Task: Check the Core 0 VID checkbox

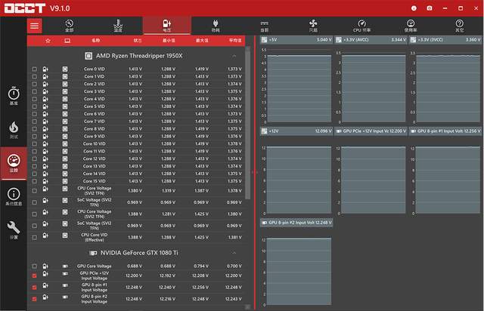Action: 34,69
